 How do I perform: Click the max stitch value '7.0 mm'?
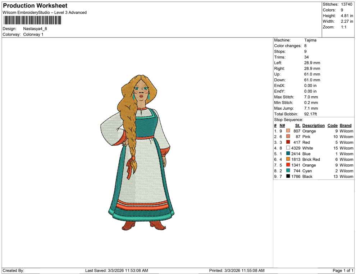click(x=311, y=97)
